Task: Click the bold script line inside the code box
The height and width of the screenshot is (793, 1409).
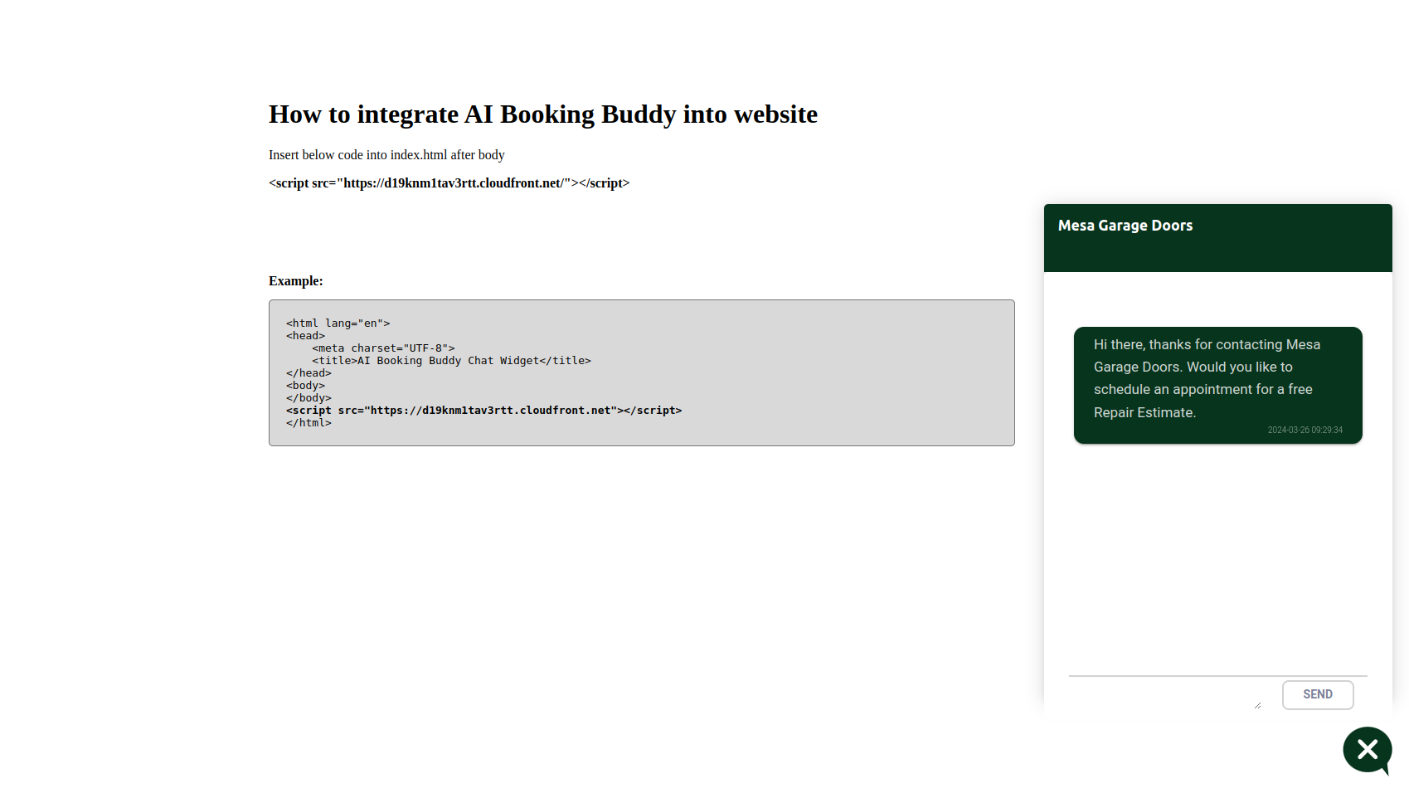Action: point(483,411)
